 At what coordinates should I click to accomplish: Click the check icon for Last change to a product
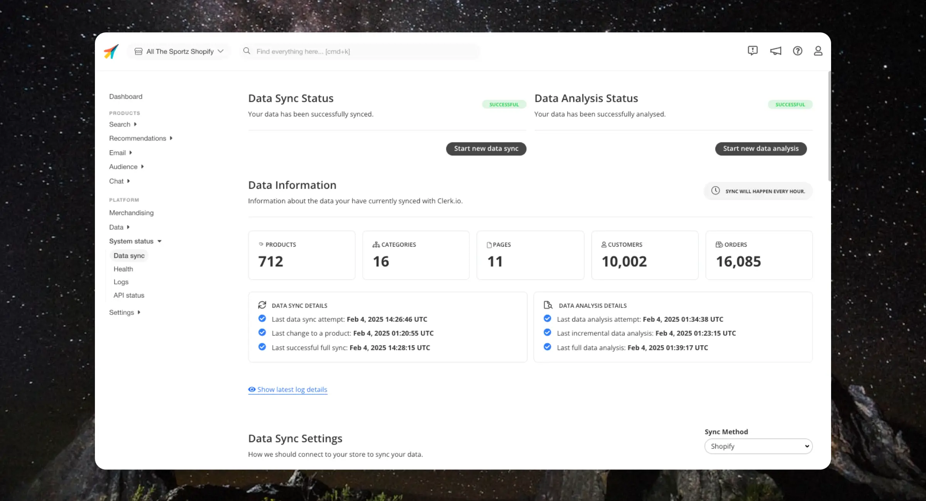point(262,332)
